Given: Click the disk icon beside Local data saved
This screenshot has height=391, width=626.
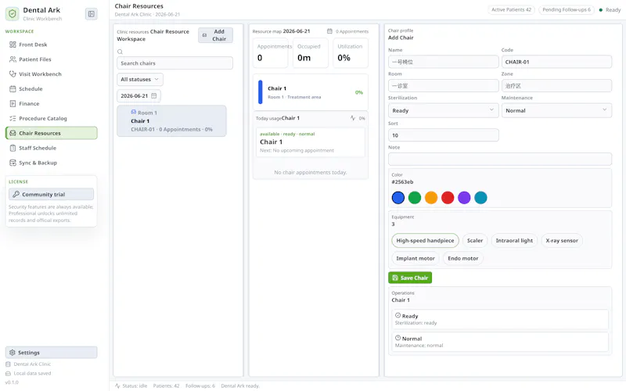Looking at the screenshot, I should pos(8,374).
